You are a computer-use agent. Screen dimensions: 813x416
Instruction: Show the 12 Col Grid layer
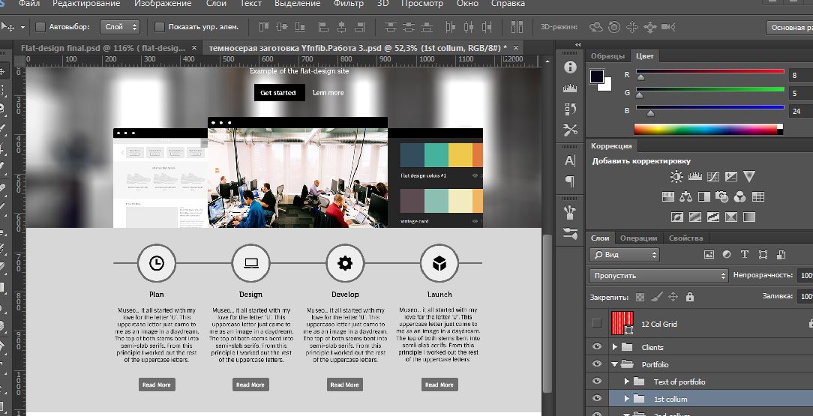597,324
